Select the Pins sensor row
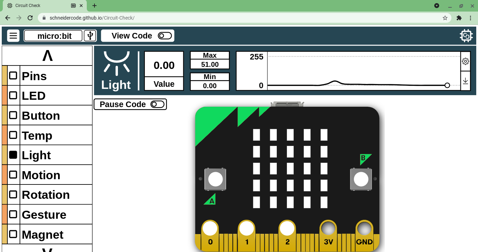Viewport: 478px width, 252px height. click(x=47, y=76)
